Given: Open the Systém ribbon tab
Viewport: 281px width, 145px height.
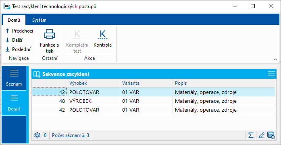Looking at the screenshot, I should 39,20.
